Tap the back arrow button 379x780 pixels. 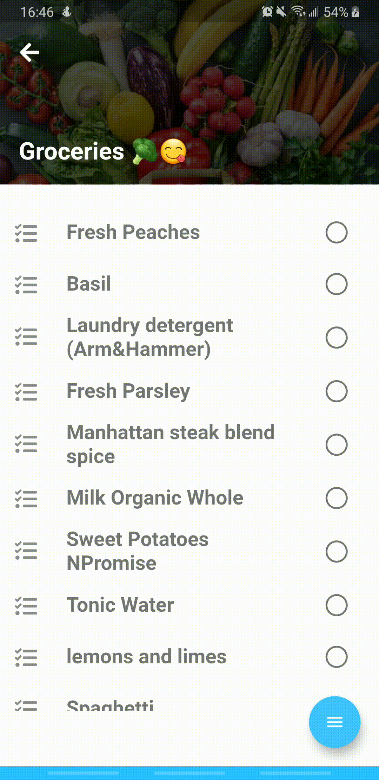click(29, 52)
